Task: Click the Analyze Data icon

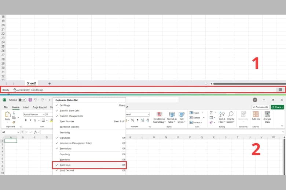Action: tap(267, 115)
